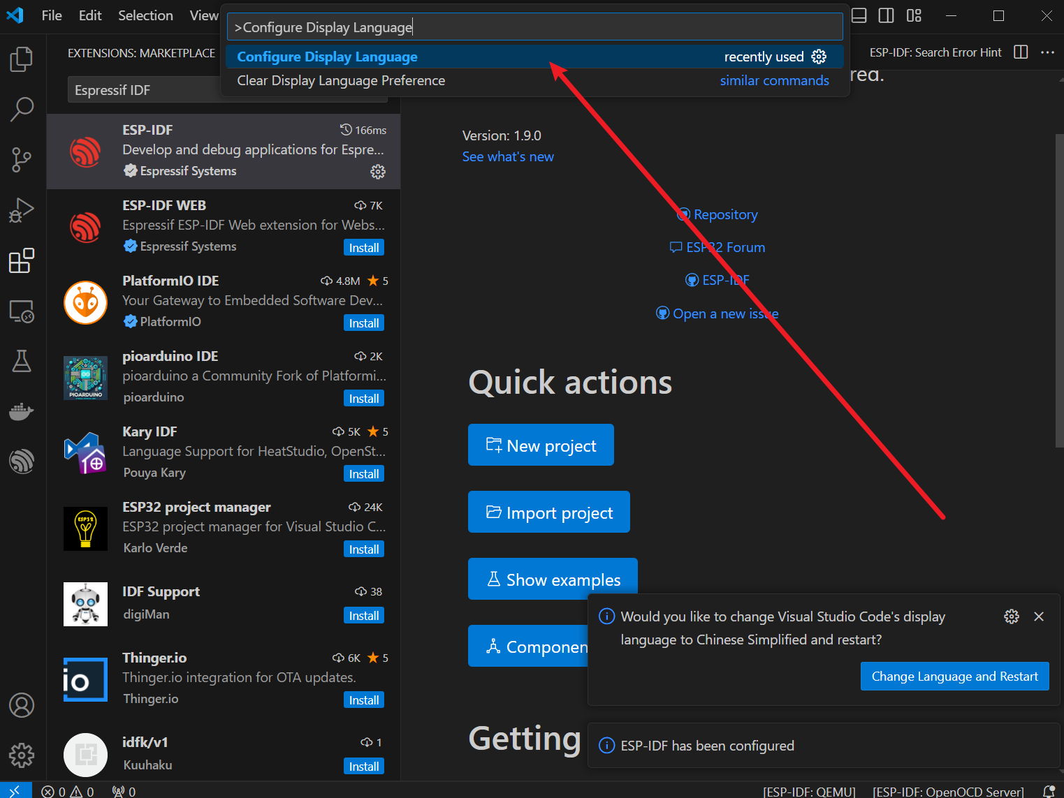Open See what's new link
The width and height of the screenshot is (1064, 798).
point(508,156)
